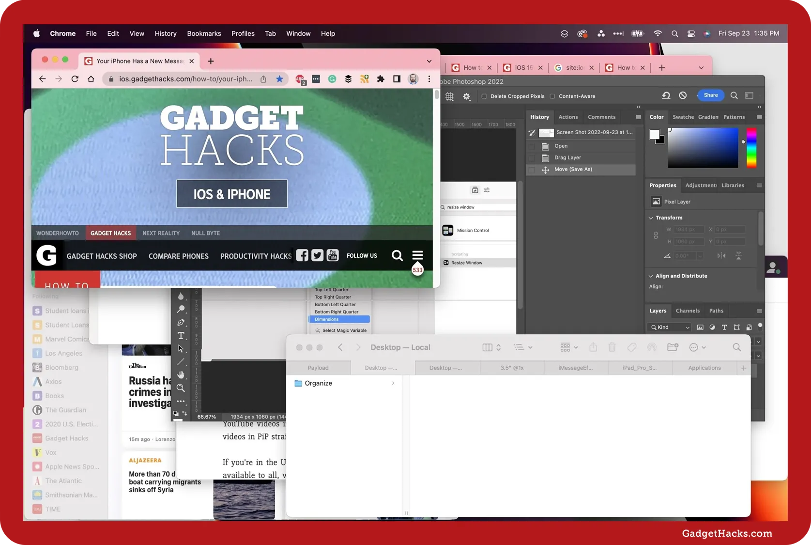The image size is (811, 545).
Task: Open the Kind layer filter dropdown
Action: coord(670,327)
